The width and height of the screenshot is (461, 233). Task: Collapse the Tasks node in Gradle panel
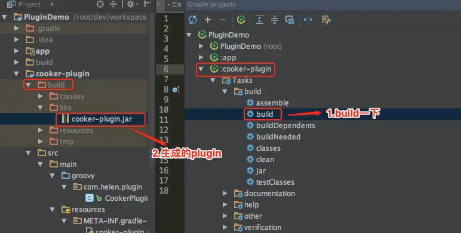[213, 80]
